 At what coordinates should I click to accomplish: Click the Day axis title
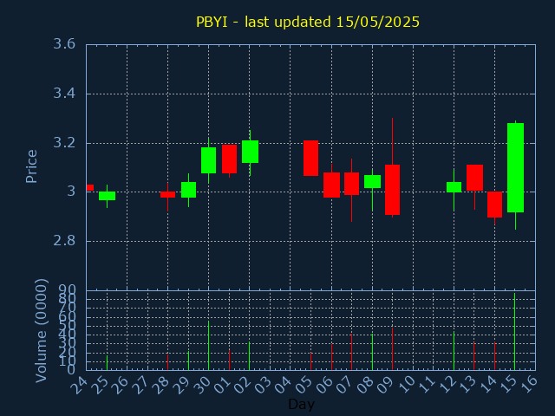pyautogui.click(x=301, y=404)
